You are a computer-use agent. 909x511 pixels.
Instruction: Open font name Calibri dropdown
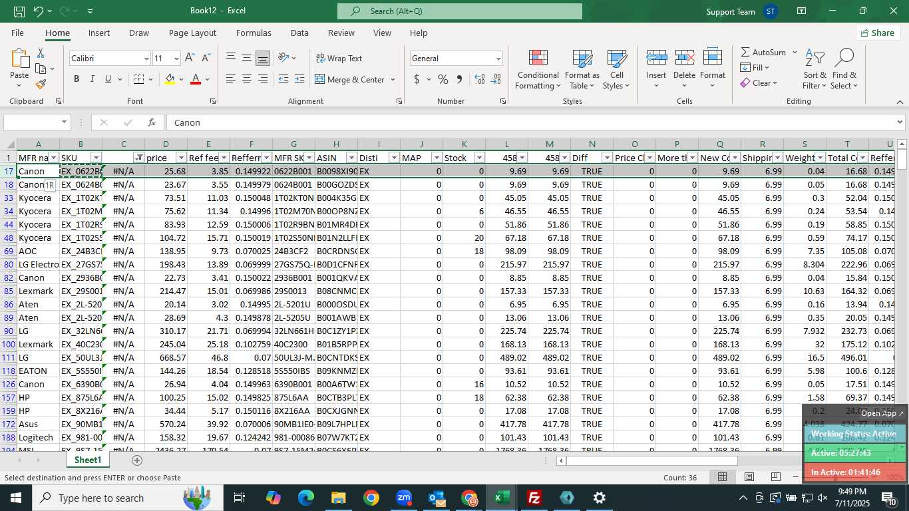click(146, 59)
